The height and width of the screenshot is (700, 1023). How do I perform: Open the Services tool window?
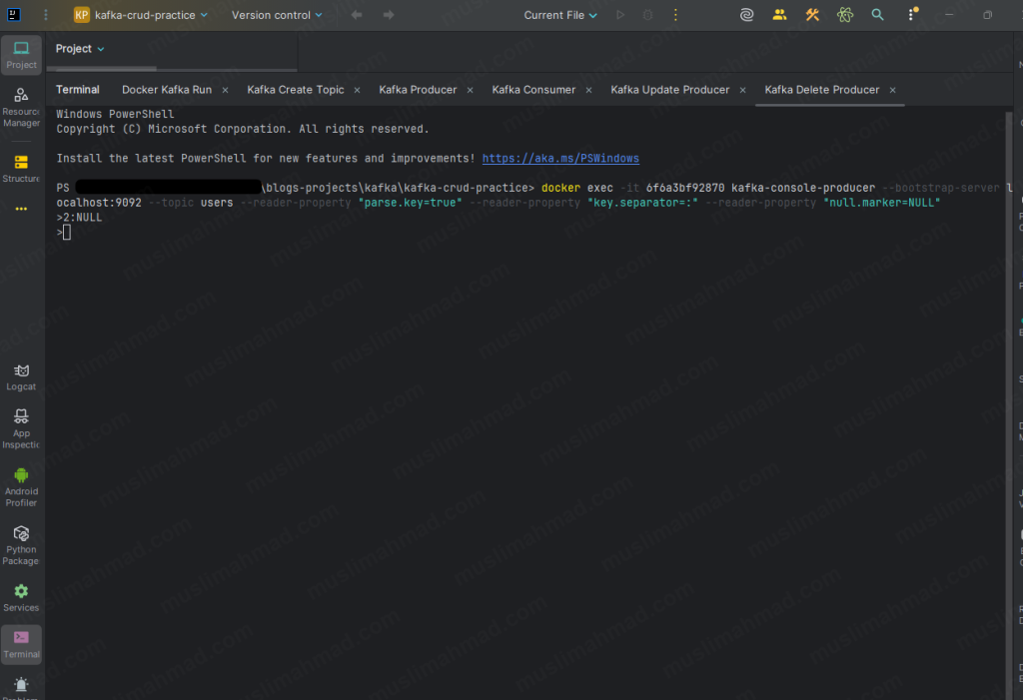tap(21, 598)
